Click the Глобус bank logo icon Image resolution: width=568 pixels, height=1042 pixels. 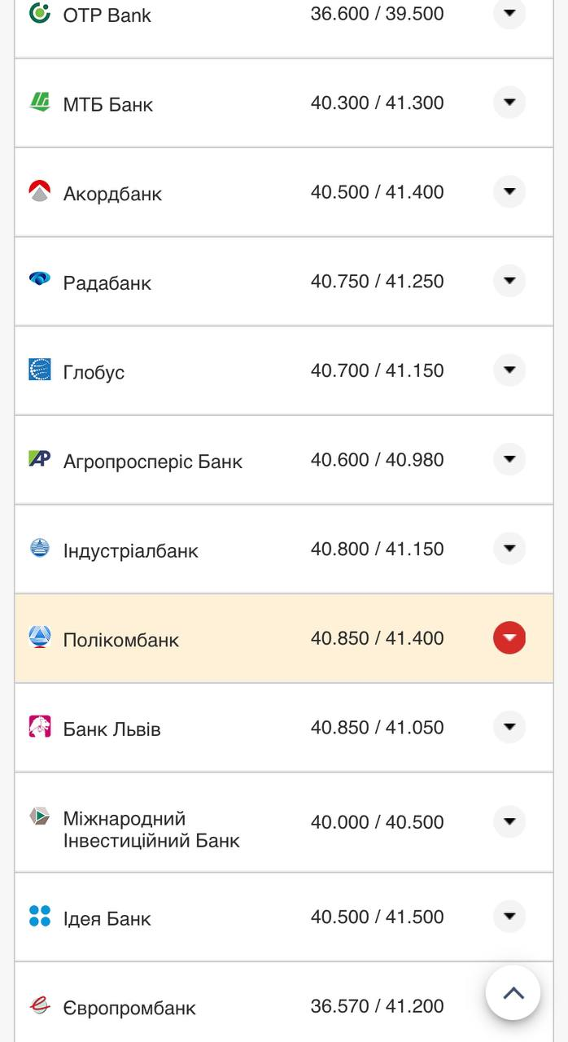coord(39,370)
